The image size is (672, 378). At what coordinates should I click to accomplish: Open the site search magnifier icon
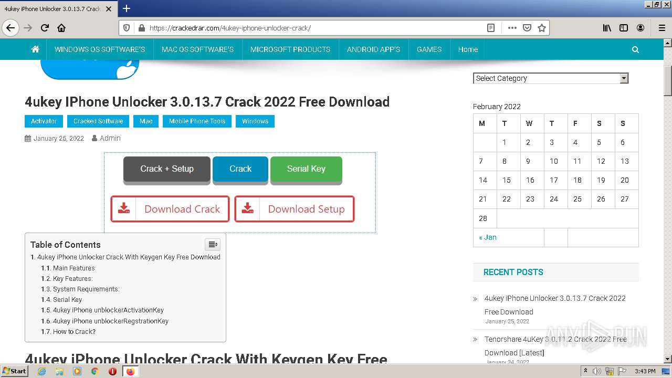(635, 49)
